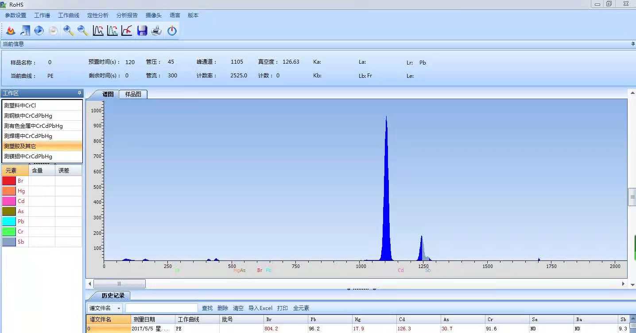This screenshot has width=636, height=333.
Task: Click the 导入Excel link in history records
Action: click(x=260, y=308)
